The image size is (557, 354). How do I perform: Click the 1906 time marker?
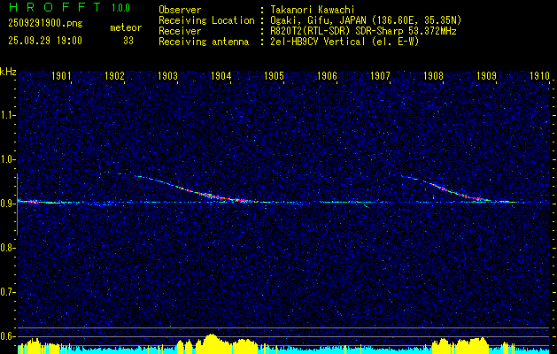tap(327, 77)
